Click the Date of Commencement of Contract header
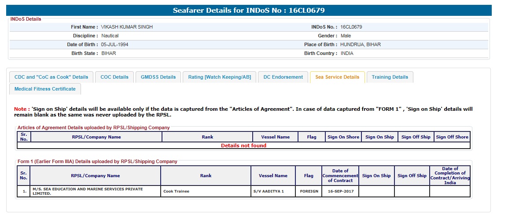 [340, 176]
